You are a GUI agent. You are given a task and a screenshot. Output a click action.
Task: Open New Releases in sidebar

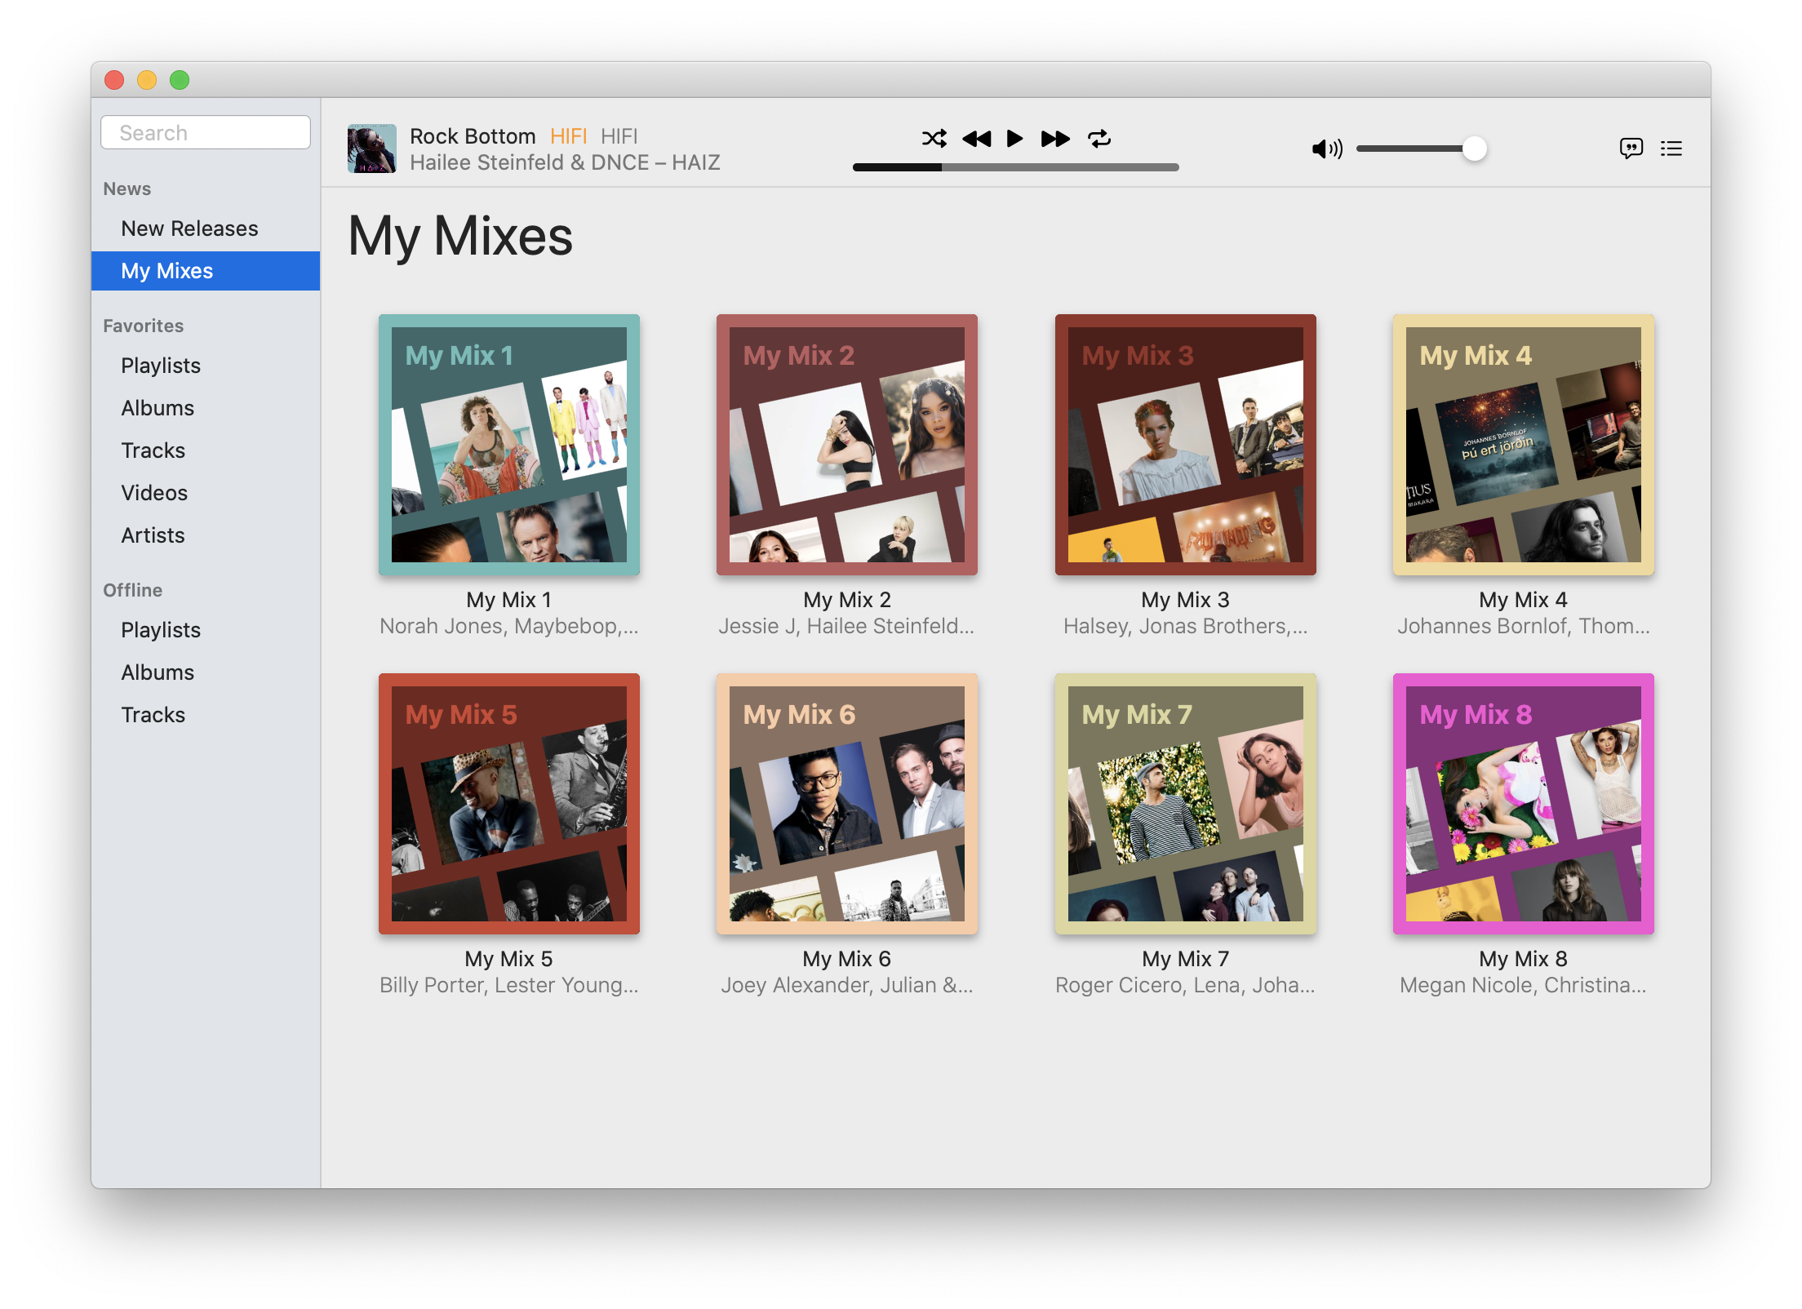[x=206, y=229]
